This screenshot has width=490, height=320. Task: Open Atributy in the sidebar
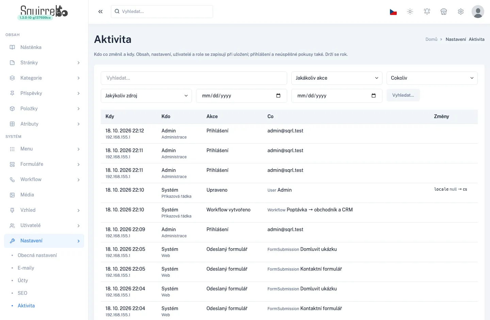[x=44, y=124]
